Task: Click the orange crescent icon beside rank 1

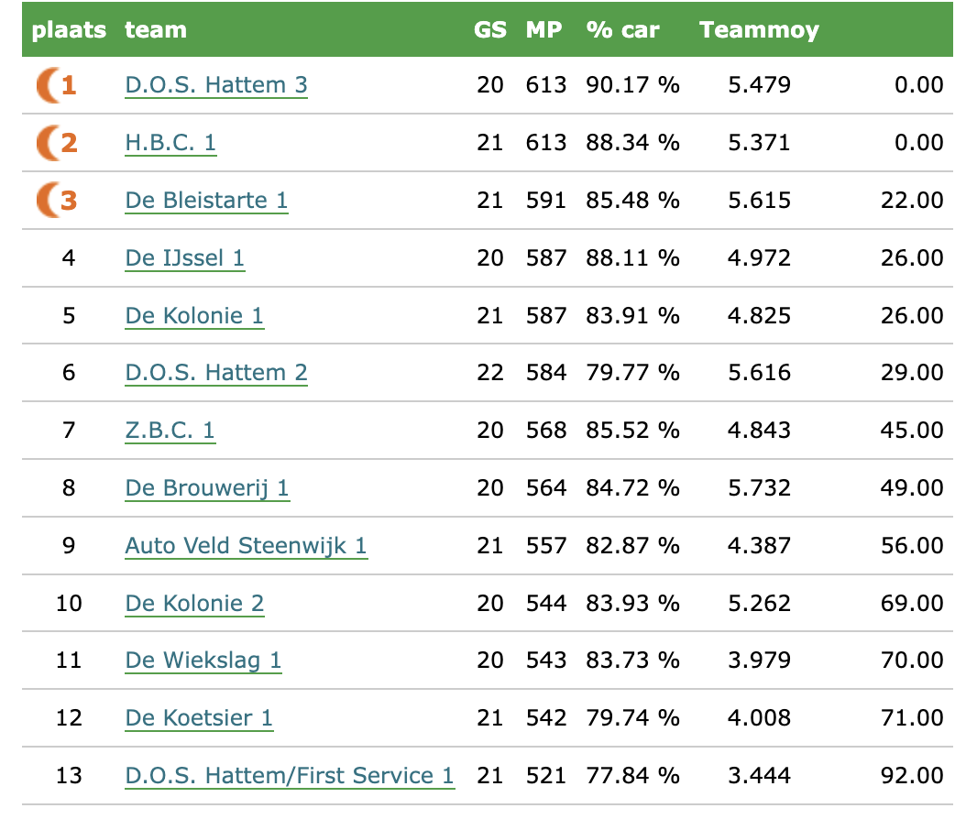Action: tap(47, 85)
